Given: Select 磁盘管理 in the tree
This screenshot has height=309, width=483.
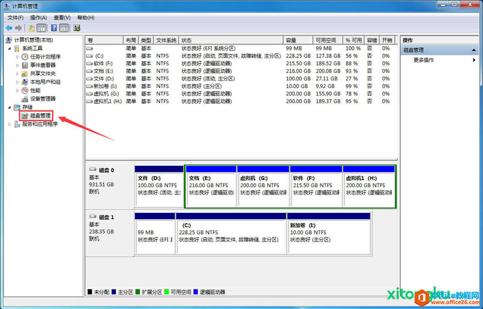Looking at the screenshot, I should [40, 116].
